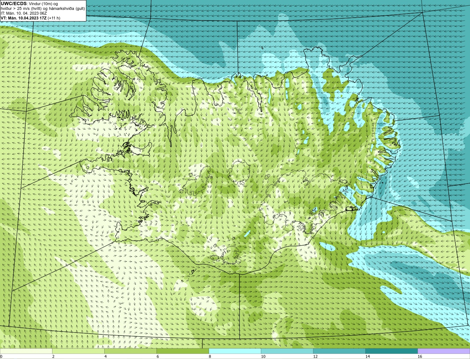Click the lavender above-16 legend swatch
This screenshot has height=359, width=470.
444,351
